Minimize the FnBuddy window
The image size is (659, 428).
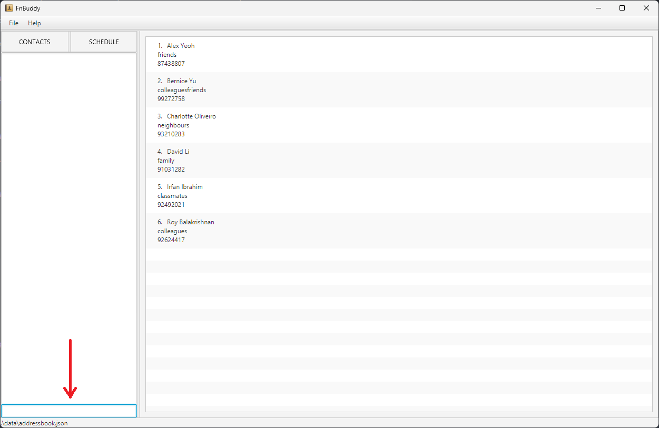click(599, 8)
